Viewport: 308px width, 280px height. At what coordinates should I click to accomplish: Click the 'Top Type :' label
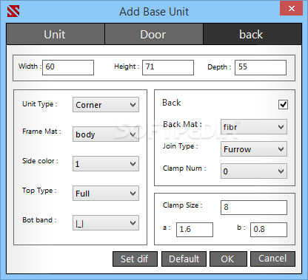[39, 191]
